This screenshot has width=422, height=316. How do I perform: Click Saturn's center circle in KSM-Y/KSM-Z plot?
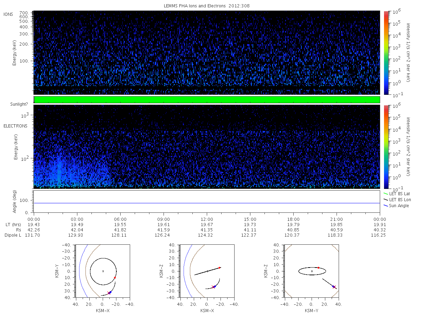point(312,271)
